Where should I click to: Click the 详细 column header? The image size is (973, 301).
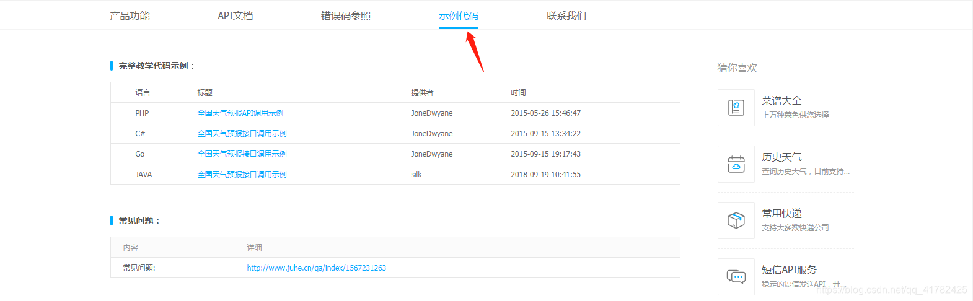254,248
